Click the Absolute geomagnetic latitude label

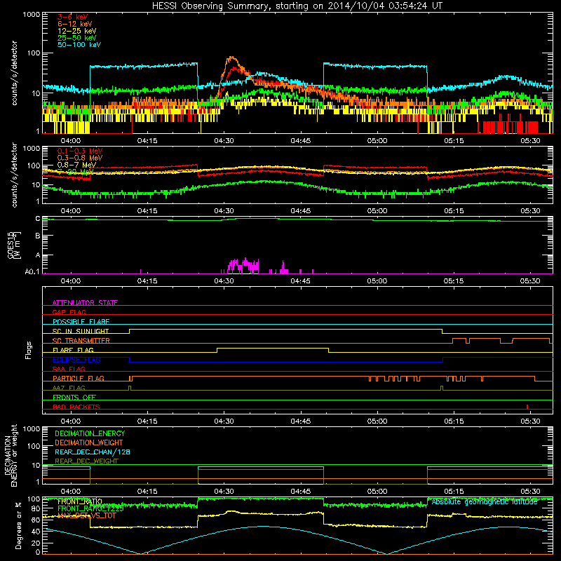[485, 502]
